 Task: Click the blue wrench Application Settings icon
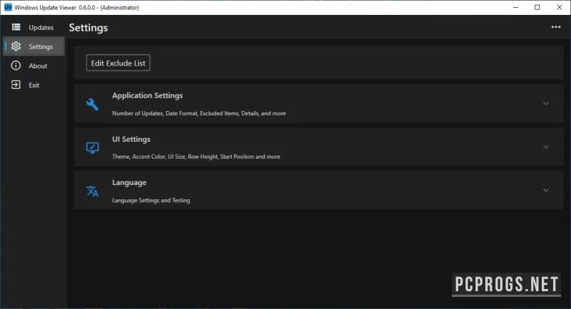click(x=93, y=104)
